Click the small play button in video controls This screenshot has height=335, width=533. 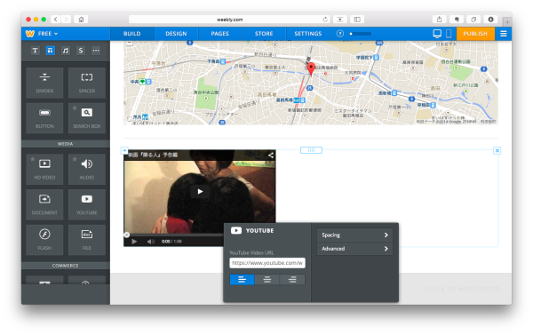click(134, 242)
